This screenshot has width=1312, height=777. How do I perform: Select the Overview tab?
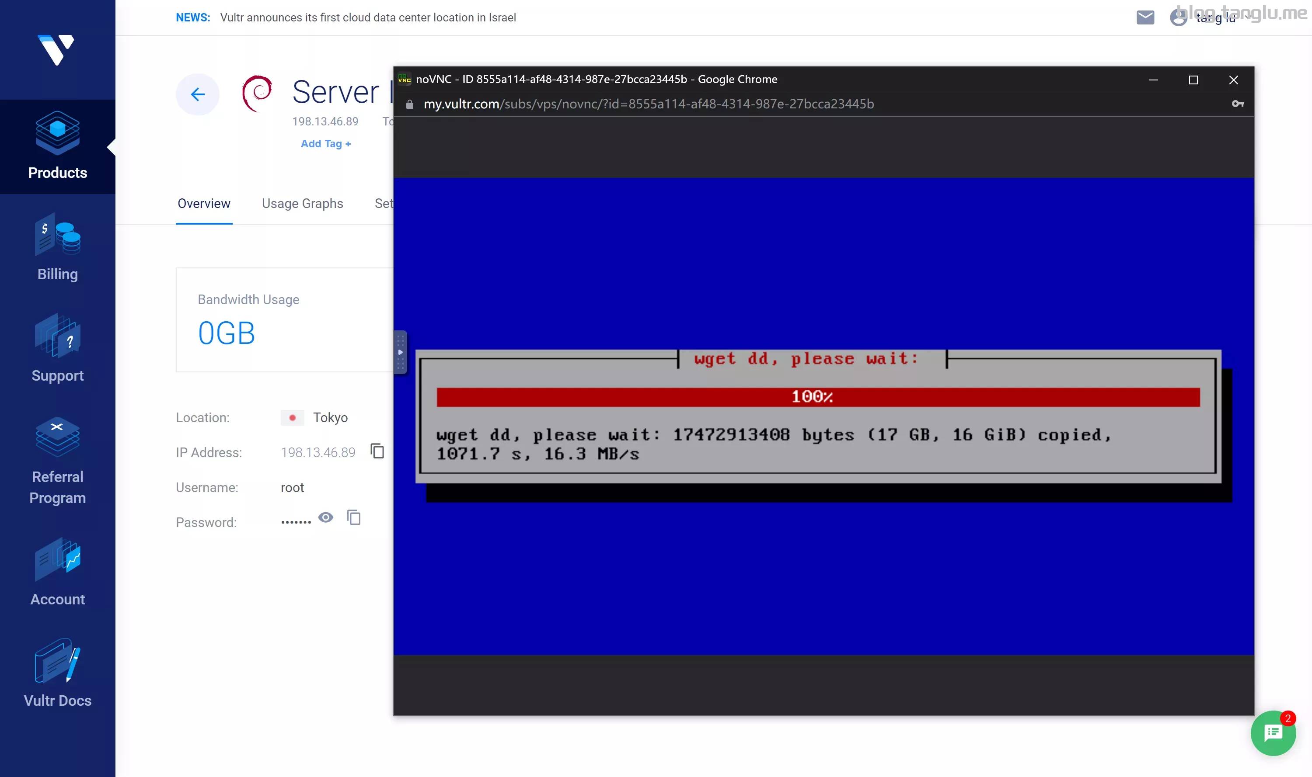204,204
